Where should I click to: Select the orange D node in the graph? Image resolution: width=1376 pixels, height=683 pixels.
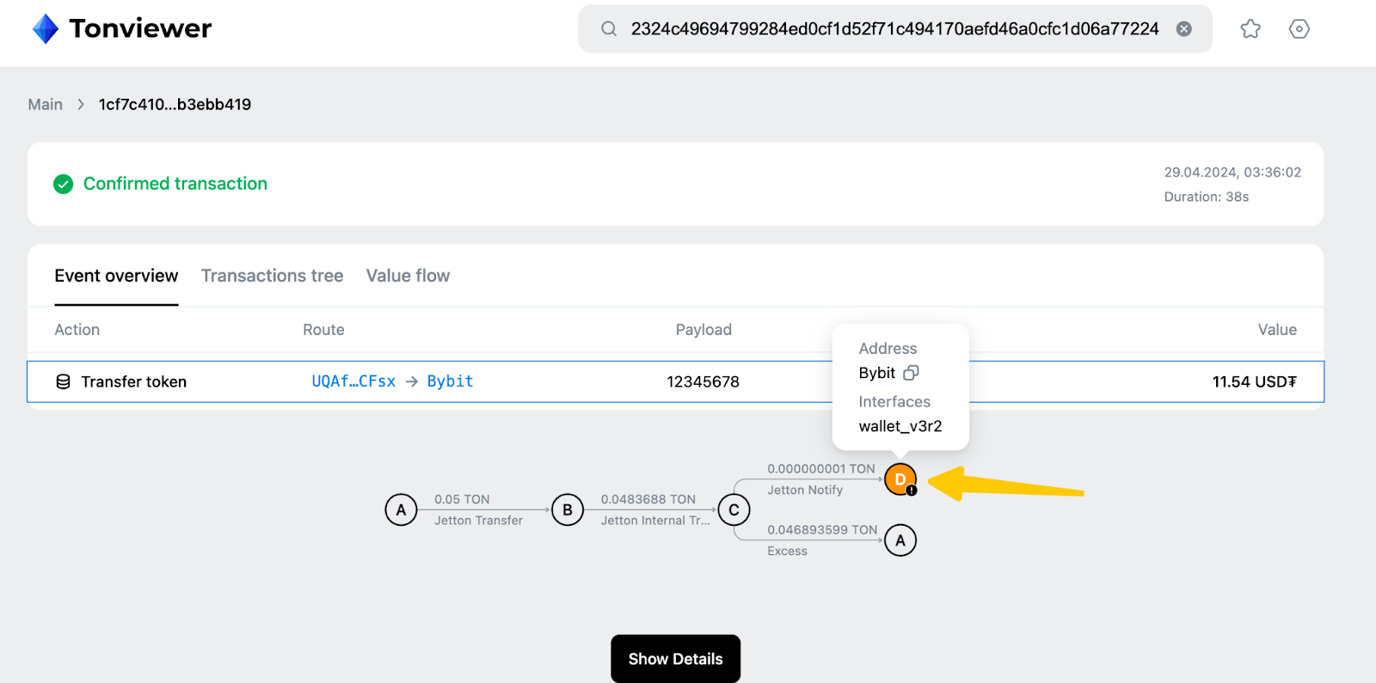coord(900,479)
